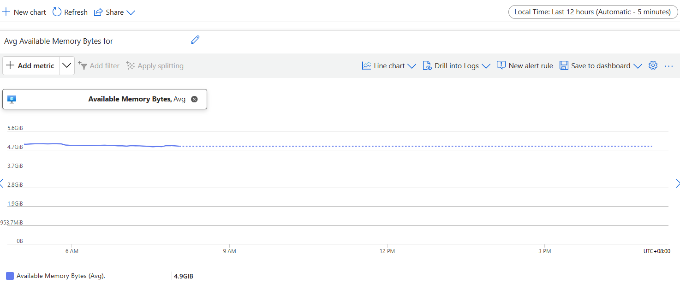Click the dotted projection line segment

pos(417,146)
